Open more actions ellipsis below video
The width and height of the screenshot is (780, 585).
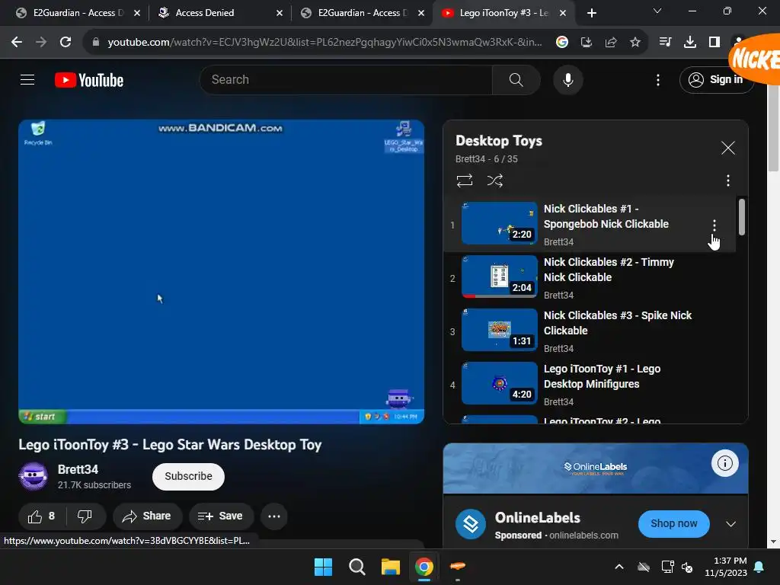(274, 516)
